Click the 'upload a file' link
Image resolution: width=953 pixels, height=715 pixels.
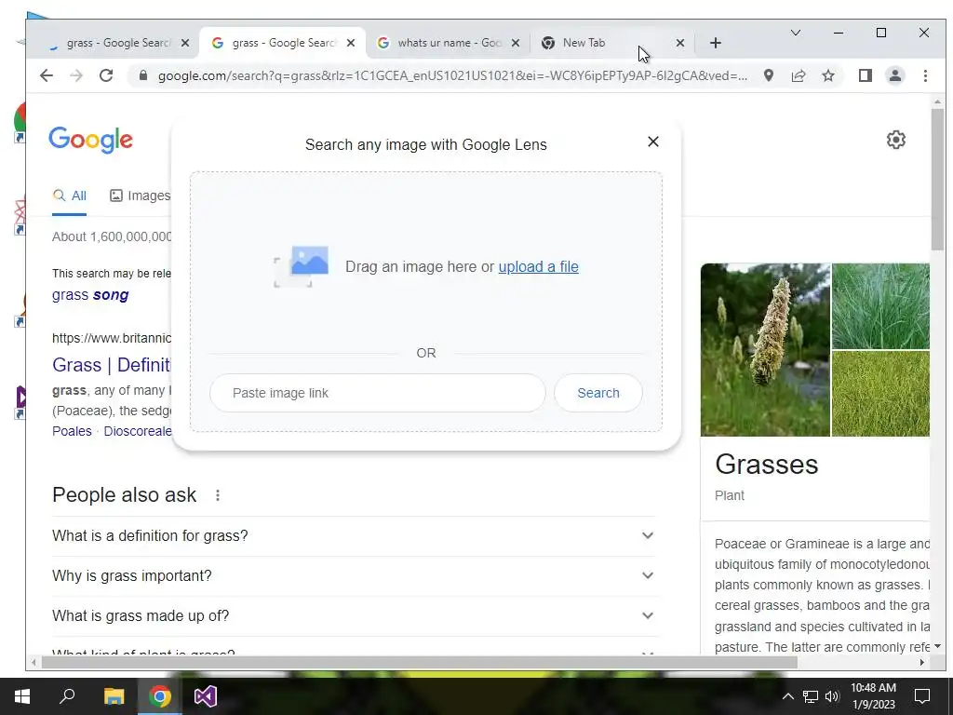coord(538,267)
